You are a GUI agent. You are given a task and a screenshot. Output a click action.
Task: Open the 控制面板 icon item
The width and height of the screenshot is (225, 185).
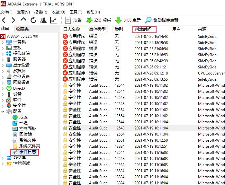(15, 129)
